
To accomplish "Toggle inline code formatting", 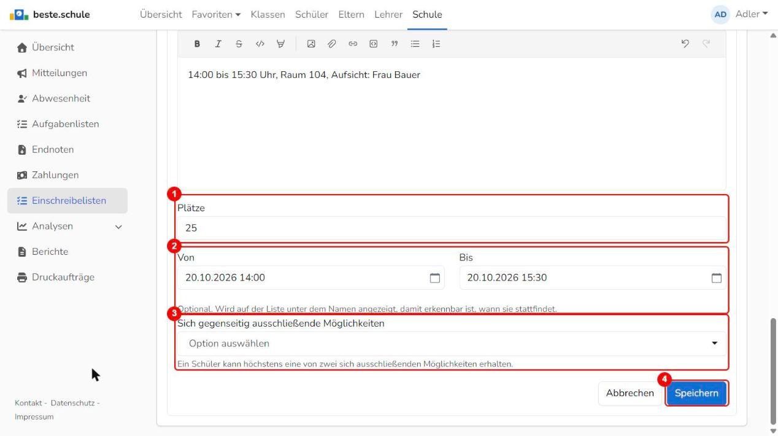I will click(x=260, y=44).
